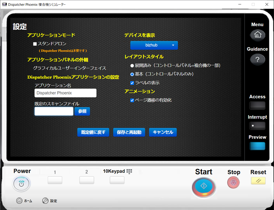
Task: Click グラフィカルユーザーインターフェイス text
Action: [x=69, y=68]
